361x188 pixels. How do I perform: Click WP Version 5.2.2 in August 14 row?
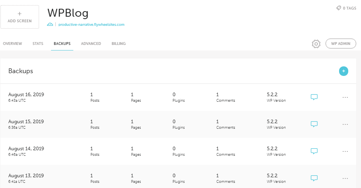click(x=276, y=151)
